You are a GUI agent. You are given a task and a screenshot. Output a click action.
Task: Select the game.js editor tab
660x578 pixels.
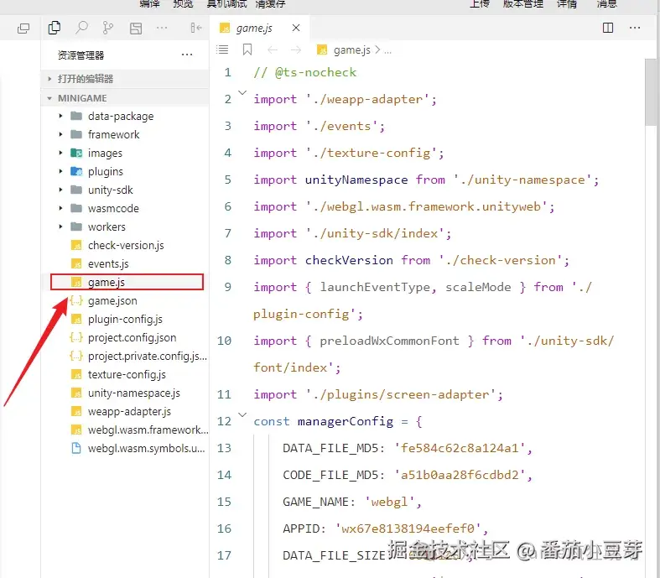(260, 28)
